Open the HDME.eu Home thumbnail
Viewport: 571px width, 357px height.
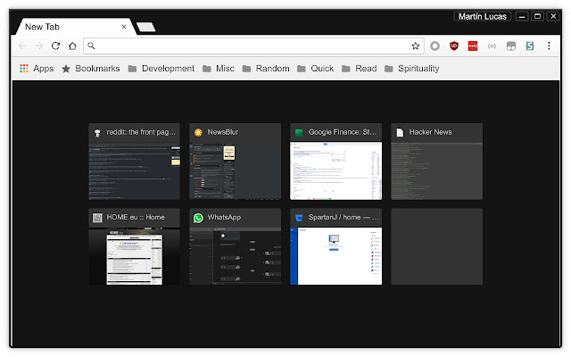tap(135, 246)
